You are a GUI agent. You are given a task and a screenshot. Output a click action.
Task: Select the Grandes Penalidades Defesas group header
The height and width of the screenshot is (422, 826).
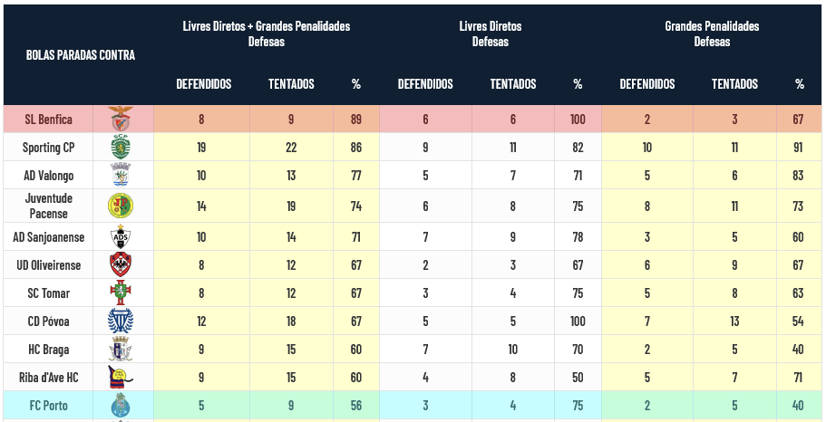[712, 34]
